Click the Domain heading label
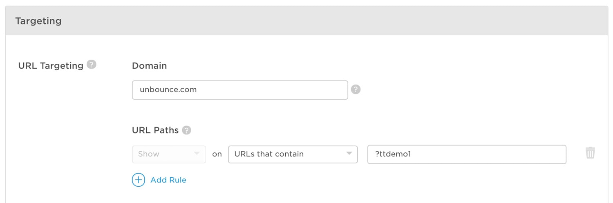The image size is (613, 203). pyautogui.click(x=149, y=65)
